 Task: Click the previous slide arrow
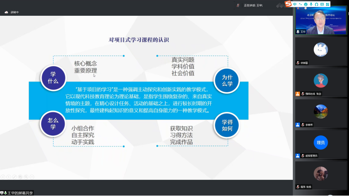click(3, 177)
